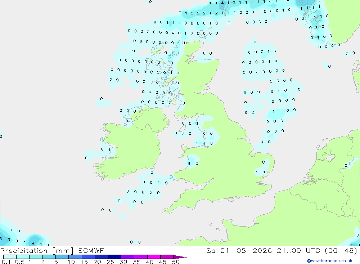
Task: Click the '4' precipitation value at top of map
Action: pos(222,3)
